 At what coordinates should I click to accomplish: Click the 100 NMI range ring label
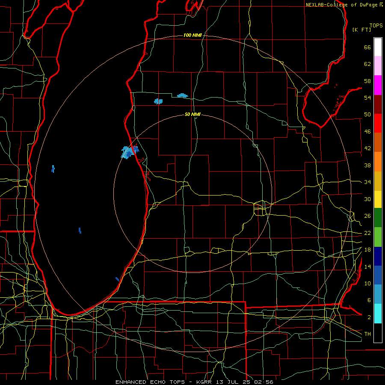click(x=192, y=35)
